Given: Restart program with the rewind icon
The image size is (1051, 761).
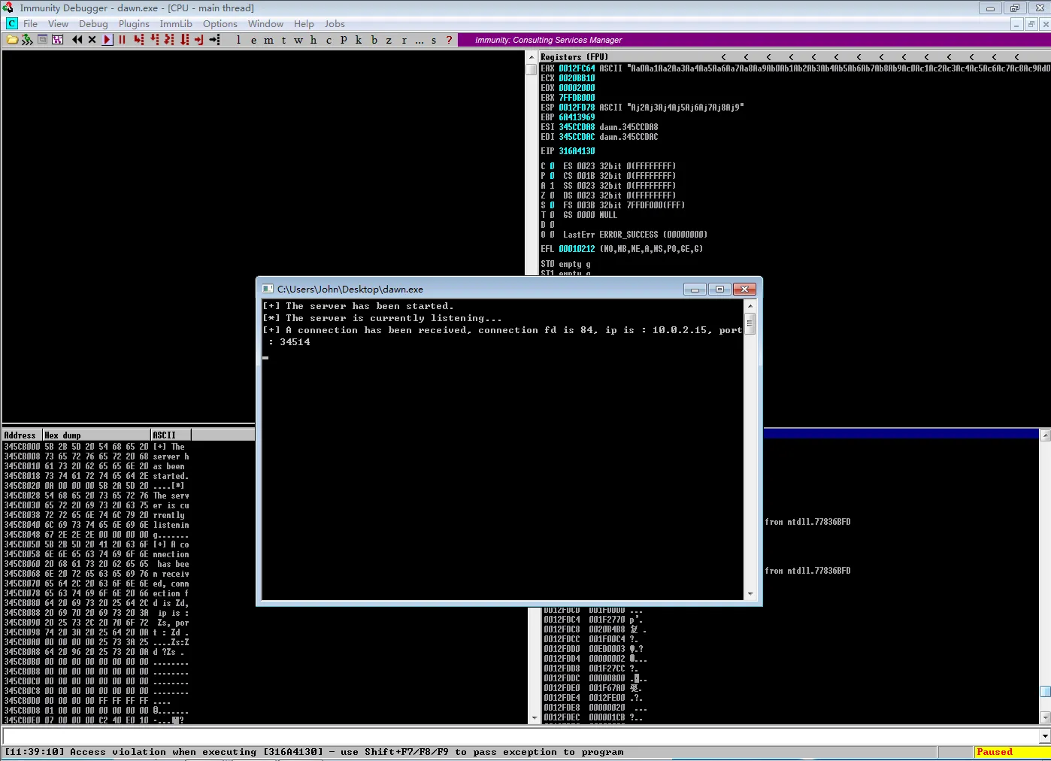Looking at the screenshot, I should tap(77, 40).
